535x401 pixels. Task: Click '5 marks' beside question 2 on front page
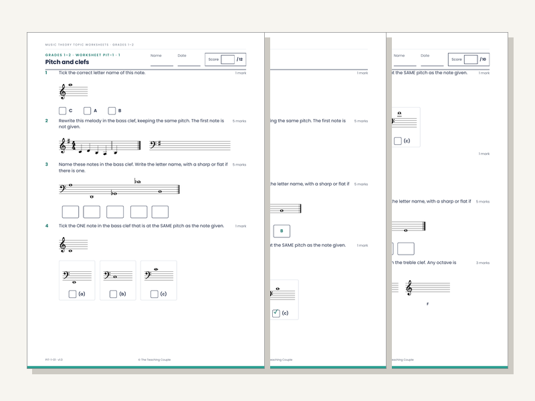(x=239, y=121)
